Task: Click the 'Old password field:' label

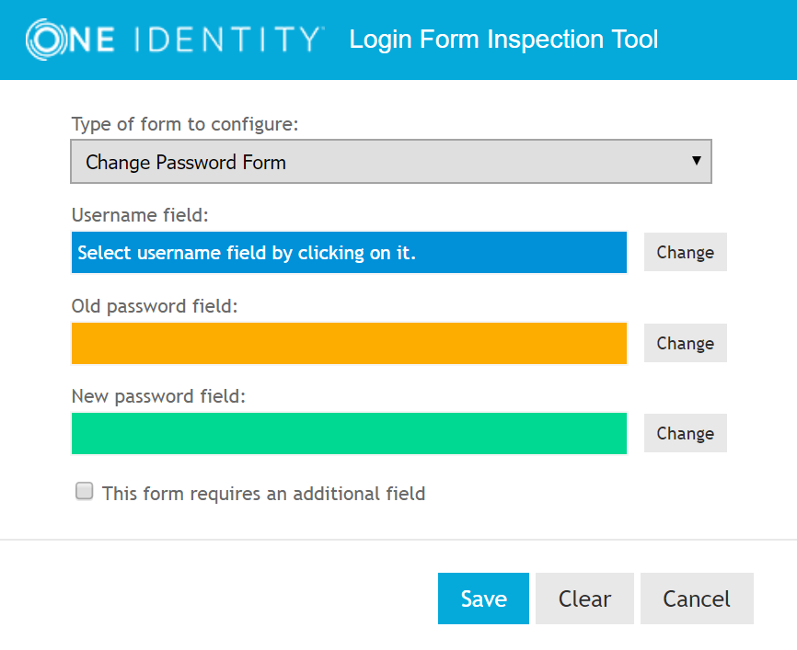Action: pos(155,305)
